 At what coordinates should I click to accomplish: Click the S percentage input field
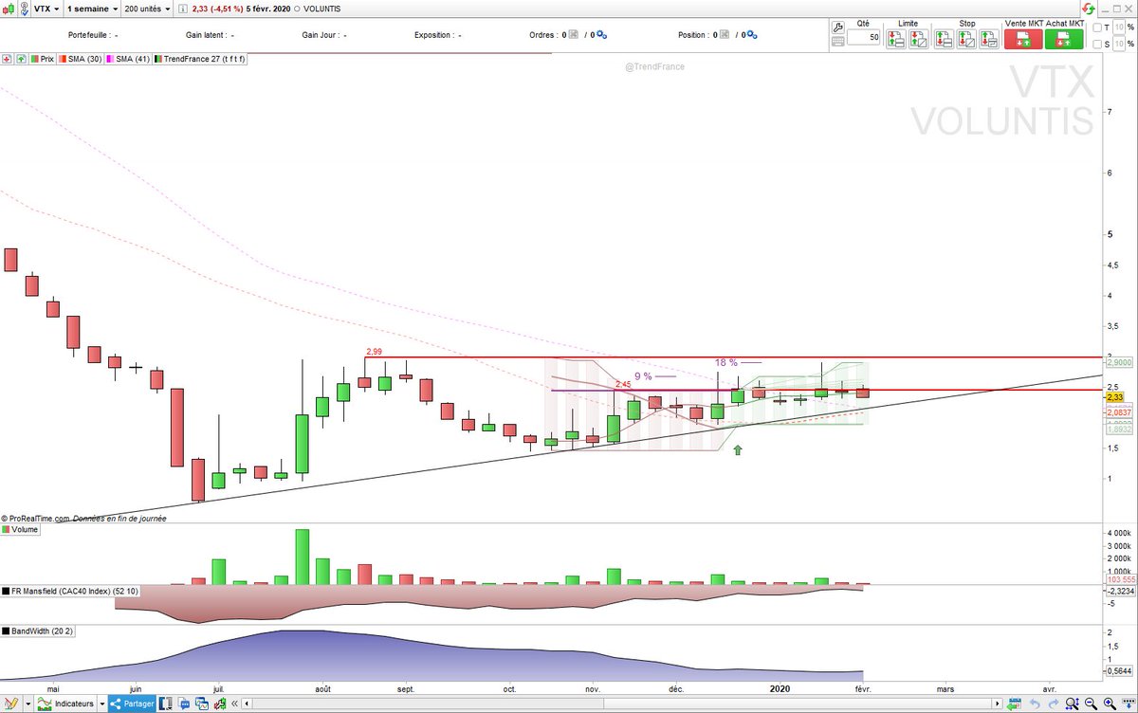1118,44
